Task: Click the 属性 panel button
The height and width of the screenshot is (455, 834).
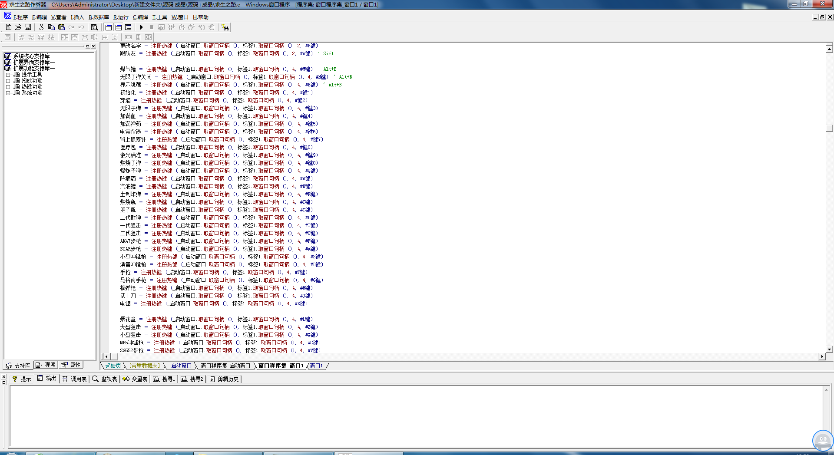Action: click(71, 365)
